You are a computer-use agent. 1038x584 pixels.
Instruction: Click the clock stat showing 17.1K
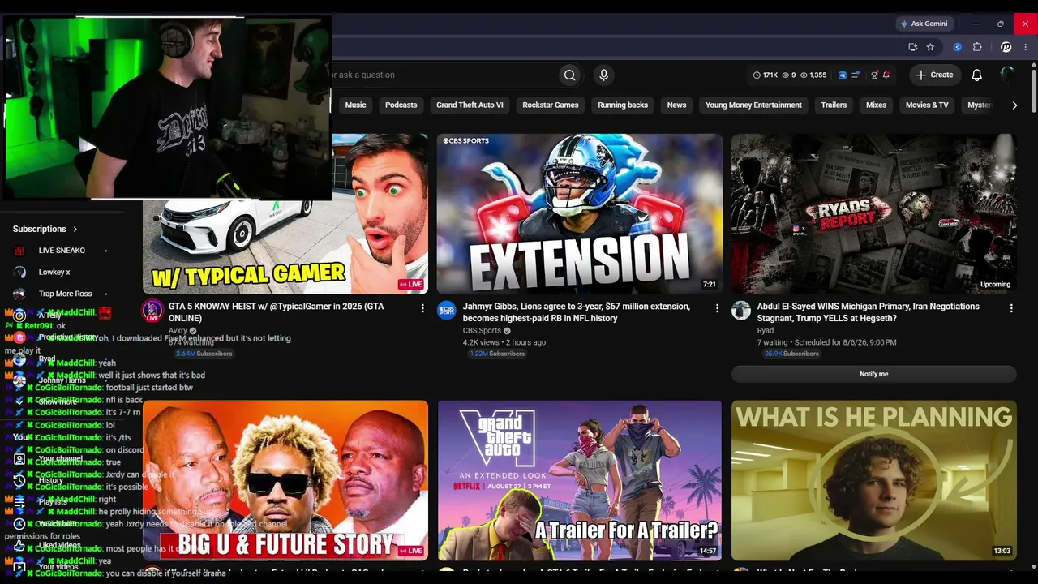pyautogui.click(x=765, y=75)
